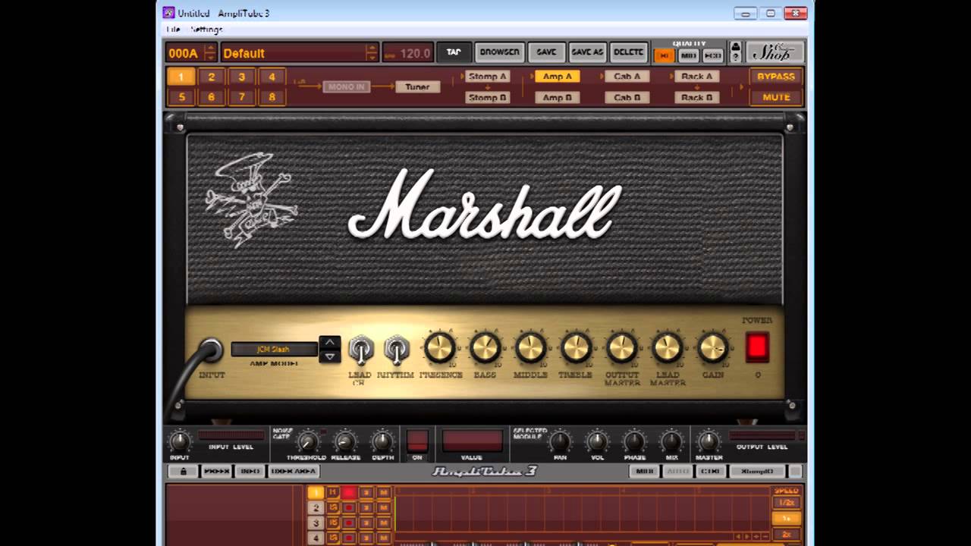Screen dimensions: 971x546
Task: Set quality to HI
Action: (665, 55)
